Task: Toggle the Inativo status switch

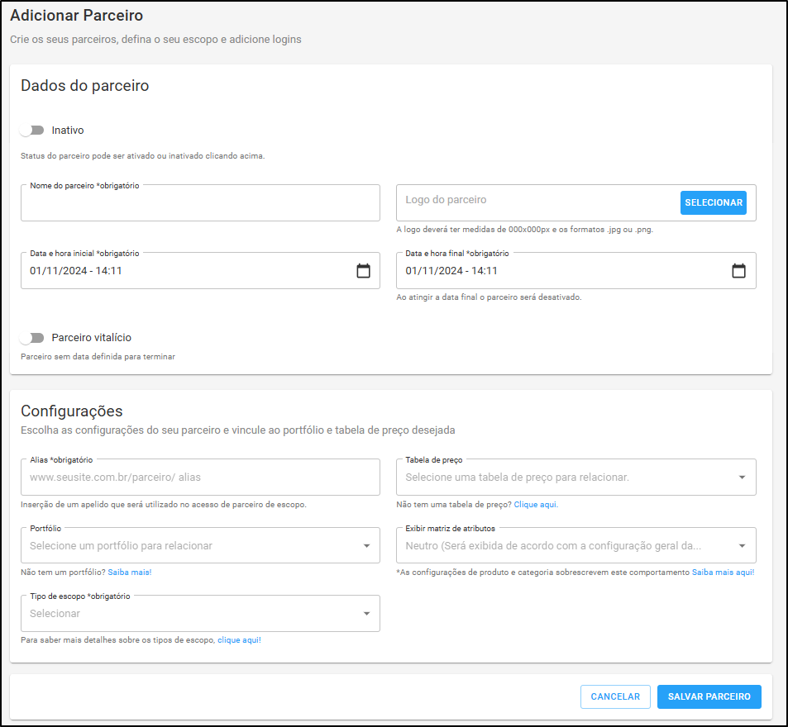Action: 32,131
